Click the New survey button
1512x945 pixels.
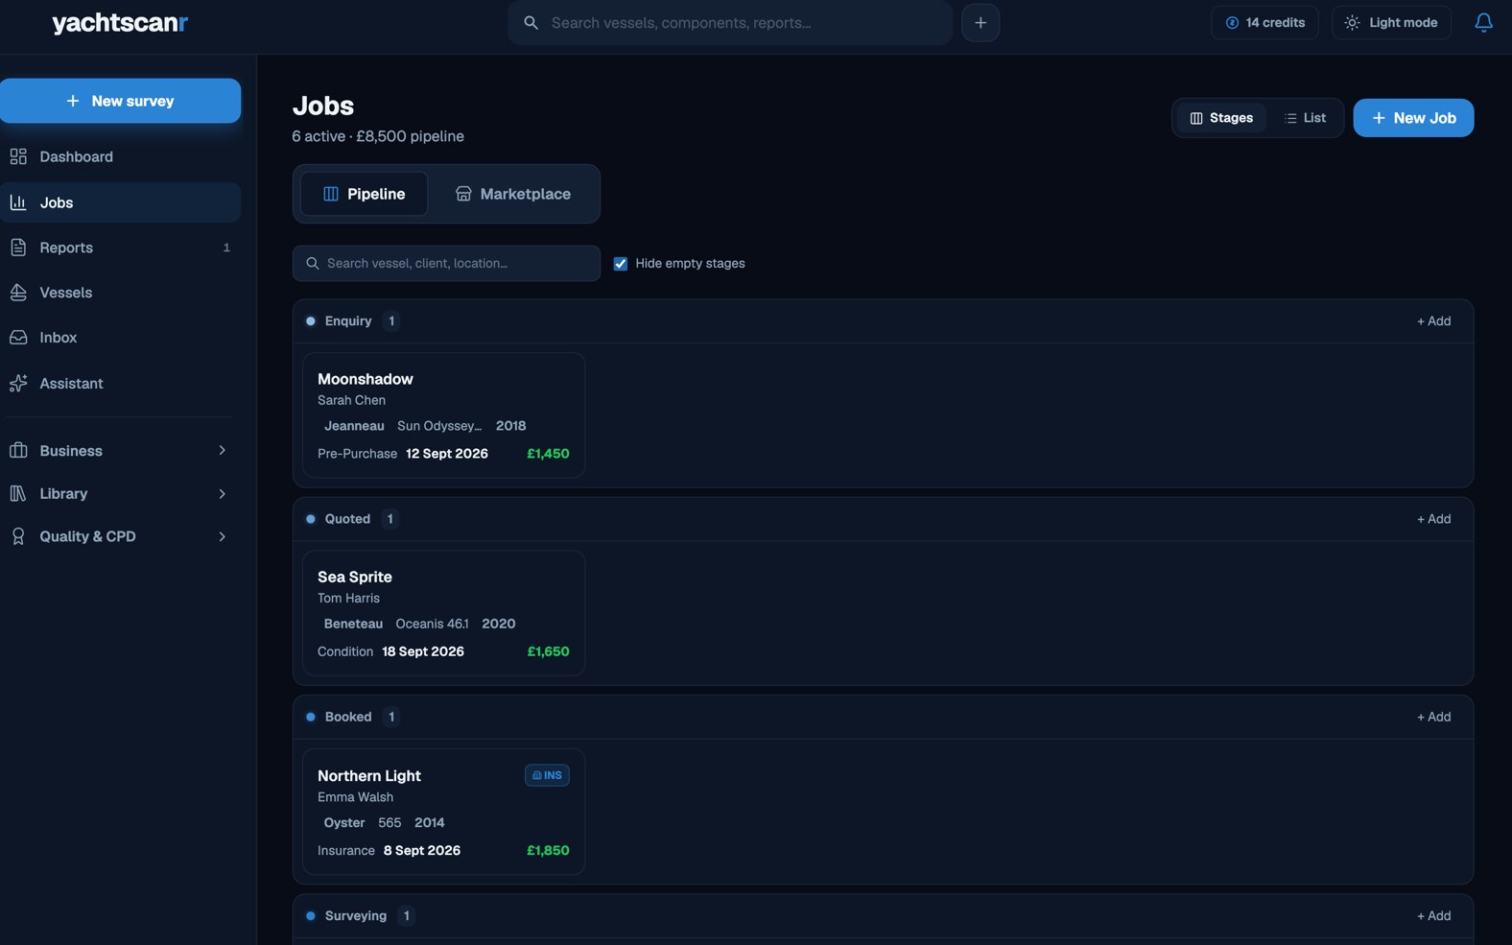tap(120, 101)
